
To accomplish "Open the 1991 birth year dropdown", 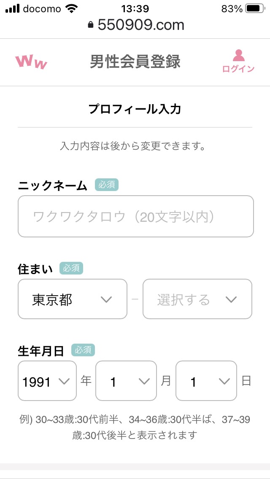I will click(47, 381).
